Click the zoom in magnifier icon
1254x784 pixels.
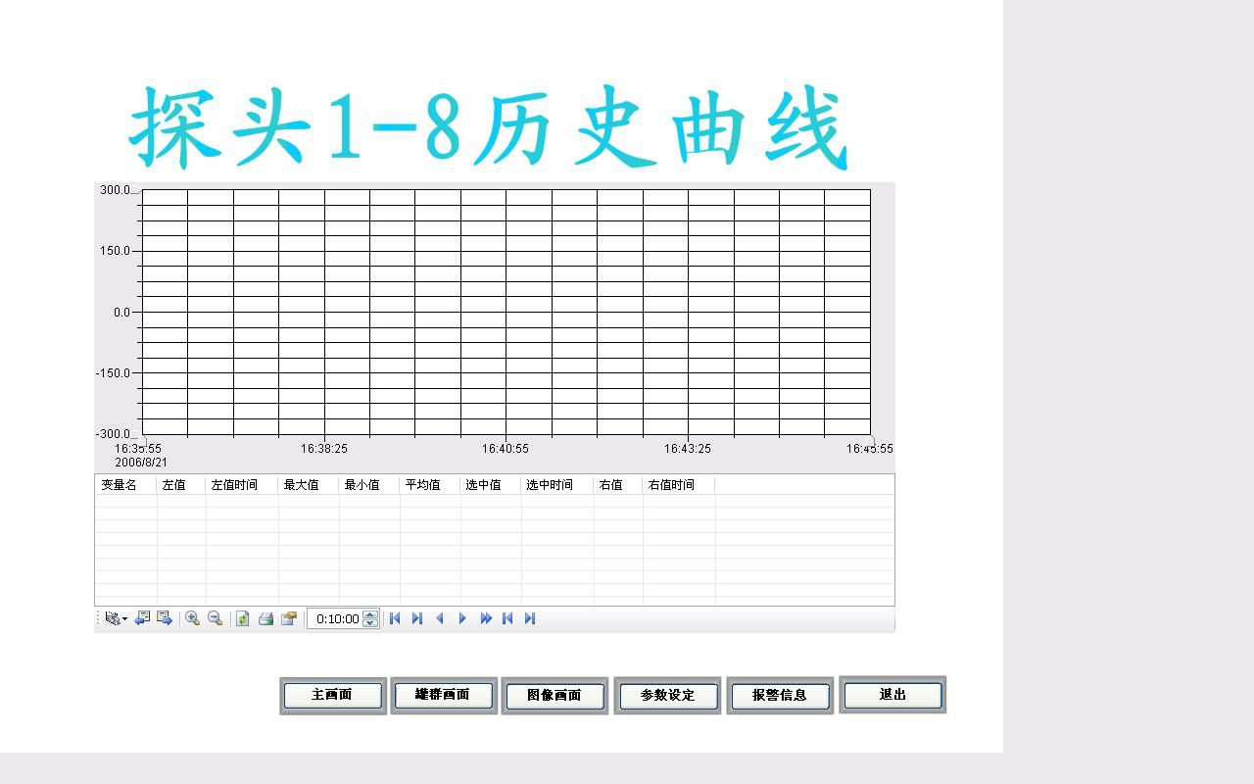[193, 618]
